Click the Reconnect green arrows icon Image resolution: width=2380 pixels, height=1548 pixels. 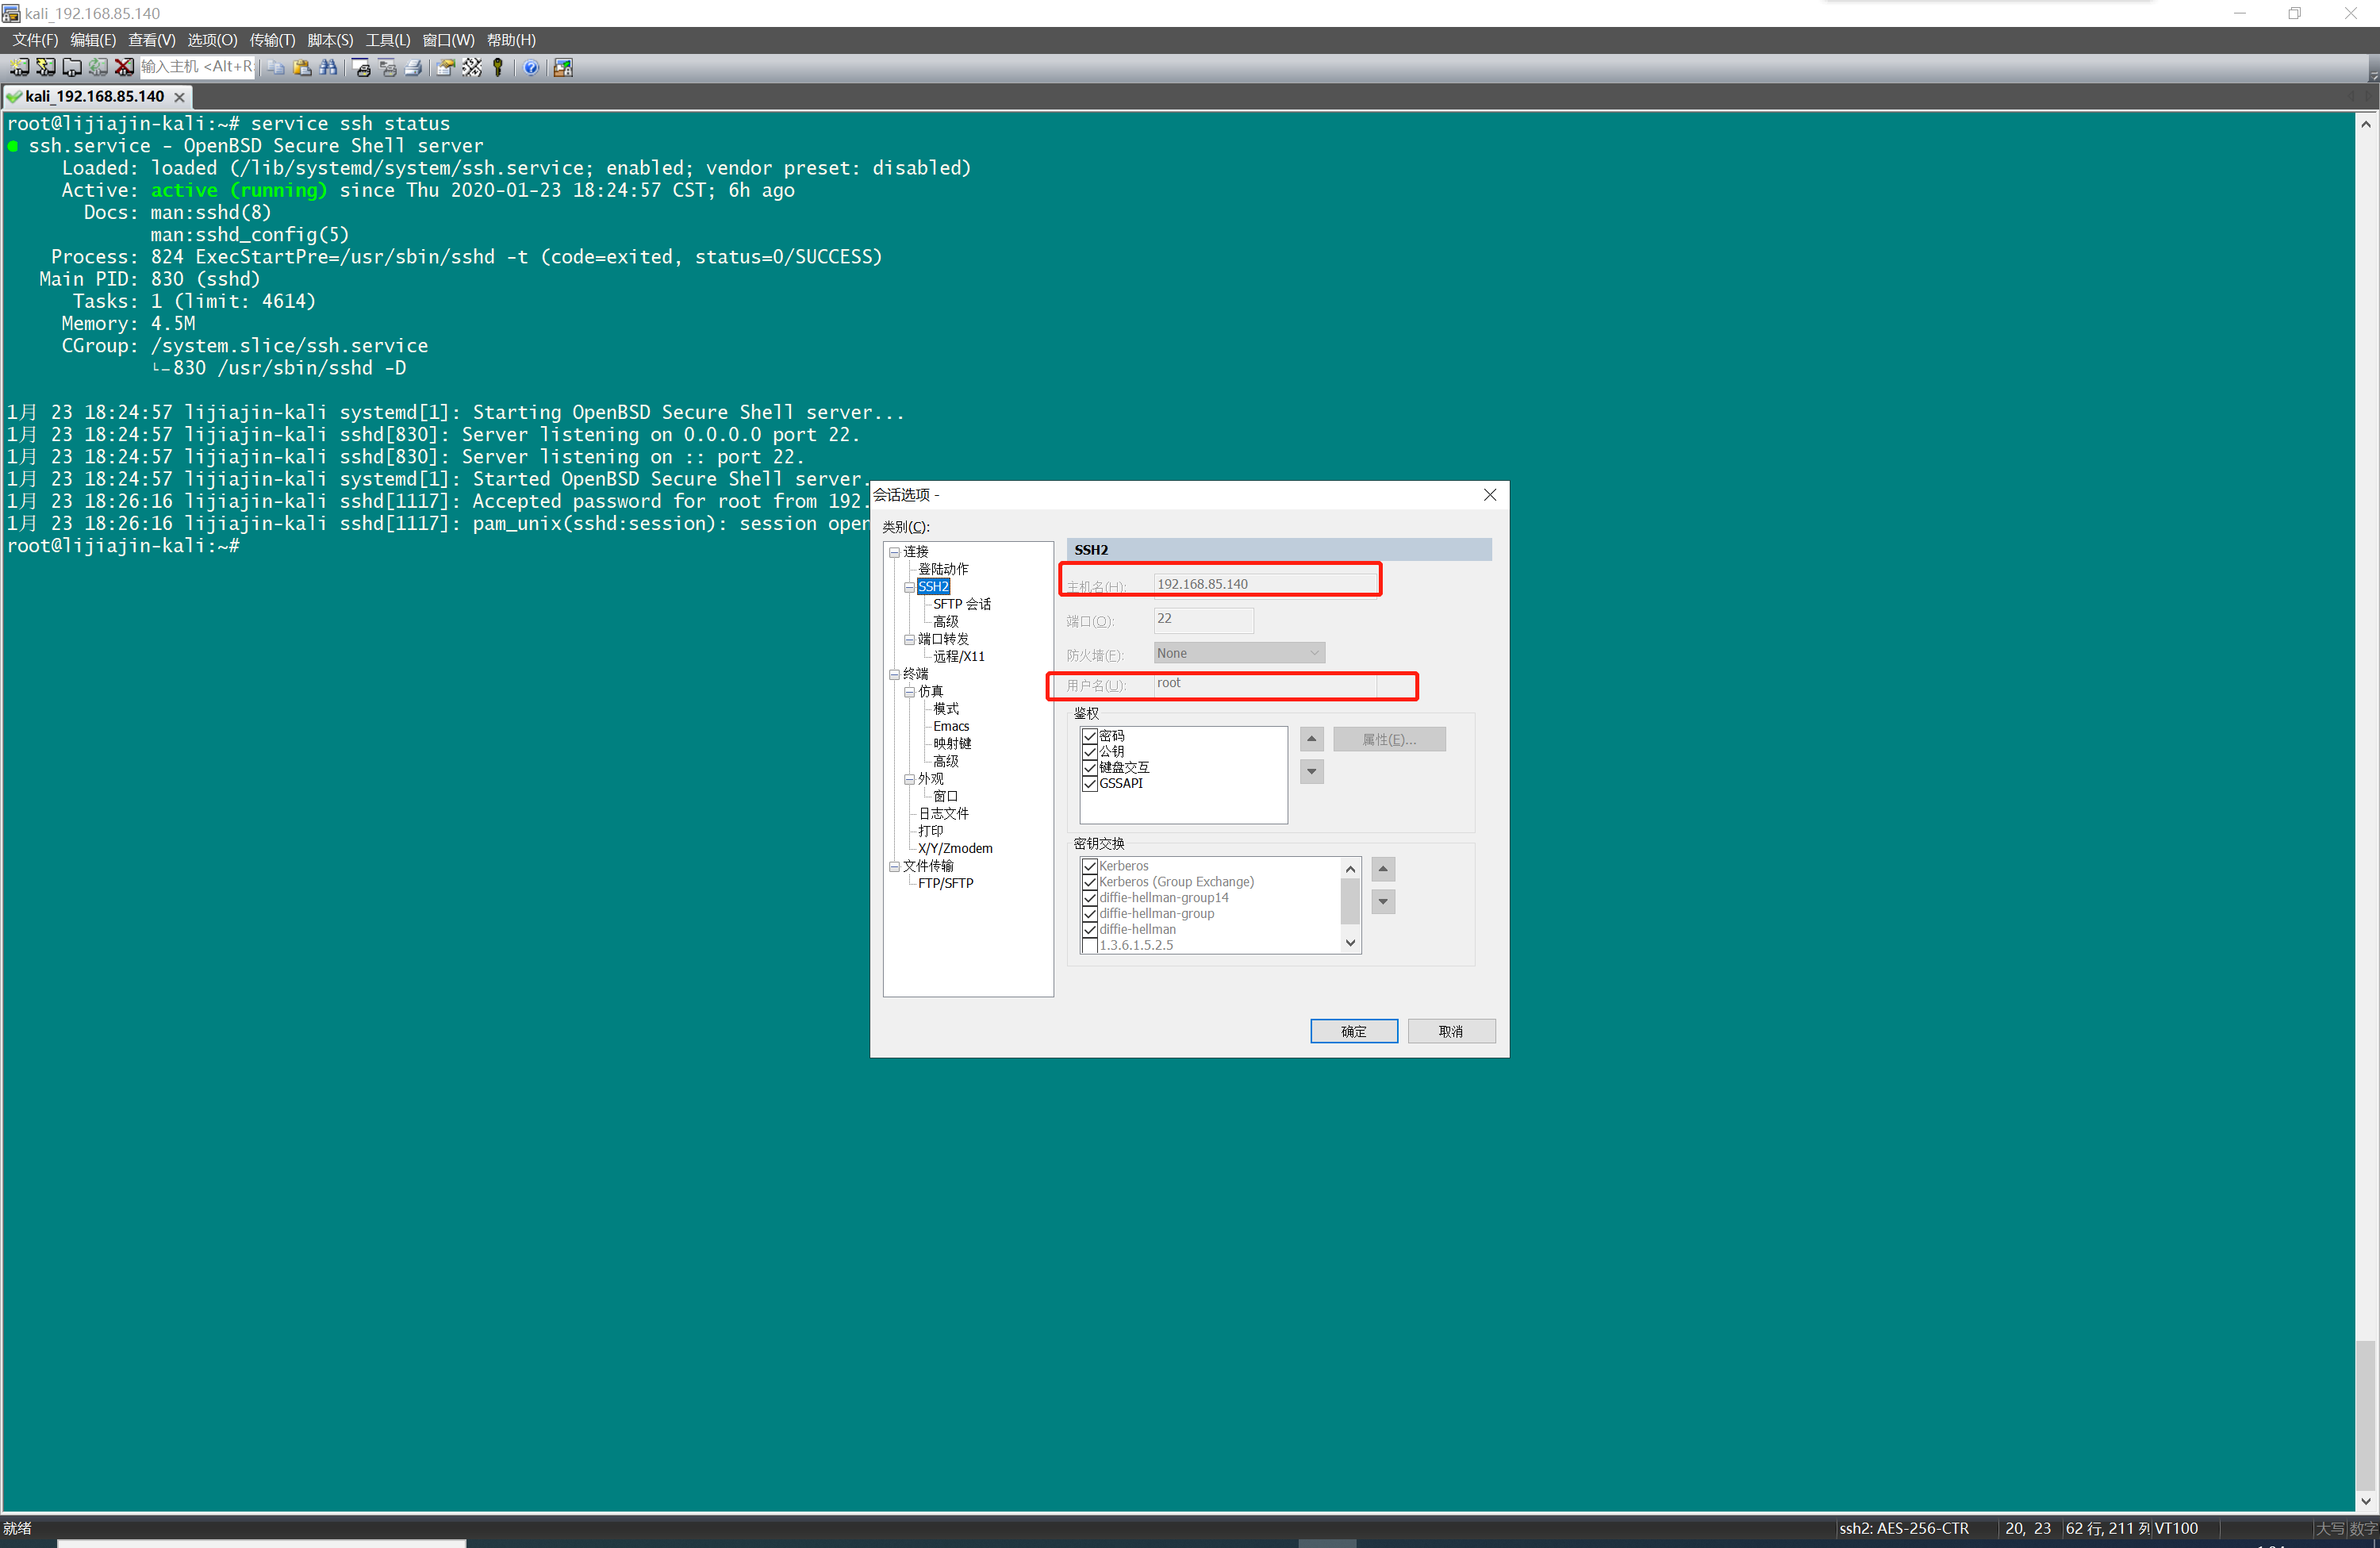pos(97,67)
